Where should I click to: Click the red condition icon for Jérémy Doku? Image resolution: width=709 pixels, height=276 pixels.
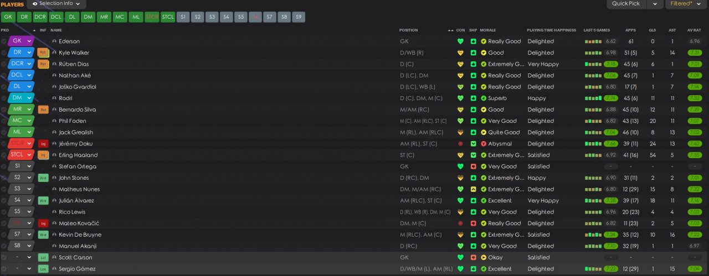click(460, 144)
